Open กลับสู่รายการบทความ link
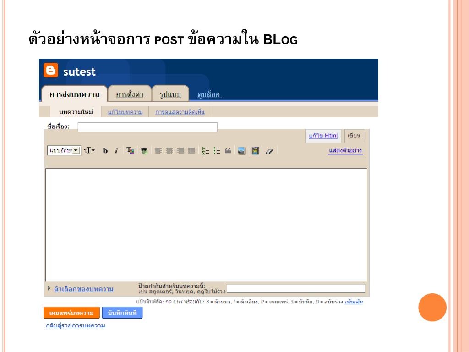This screenshot has height=352, width=469. (x=76, y=325)
